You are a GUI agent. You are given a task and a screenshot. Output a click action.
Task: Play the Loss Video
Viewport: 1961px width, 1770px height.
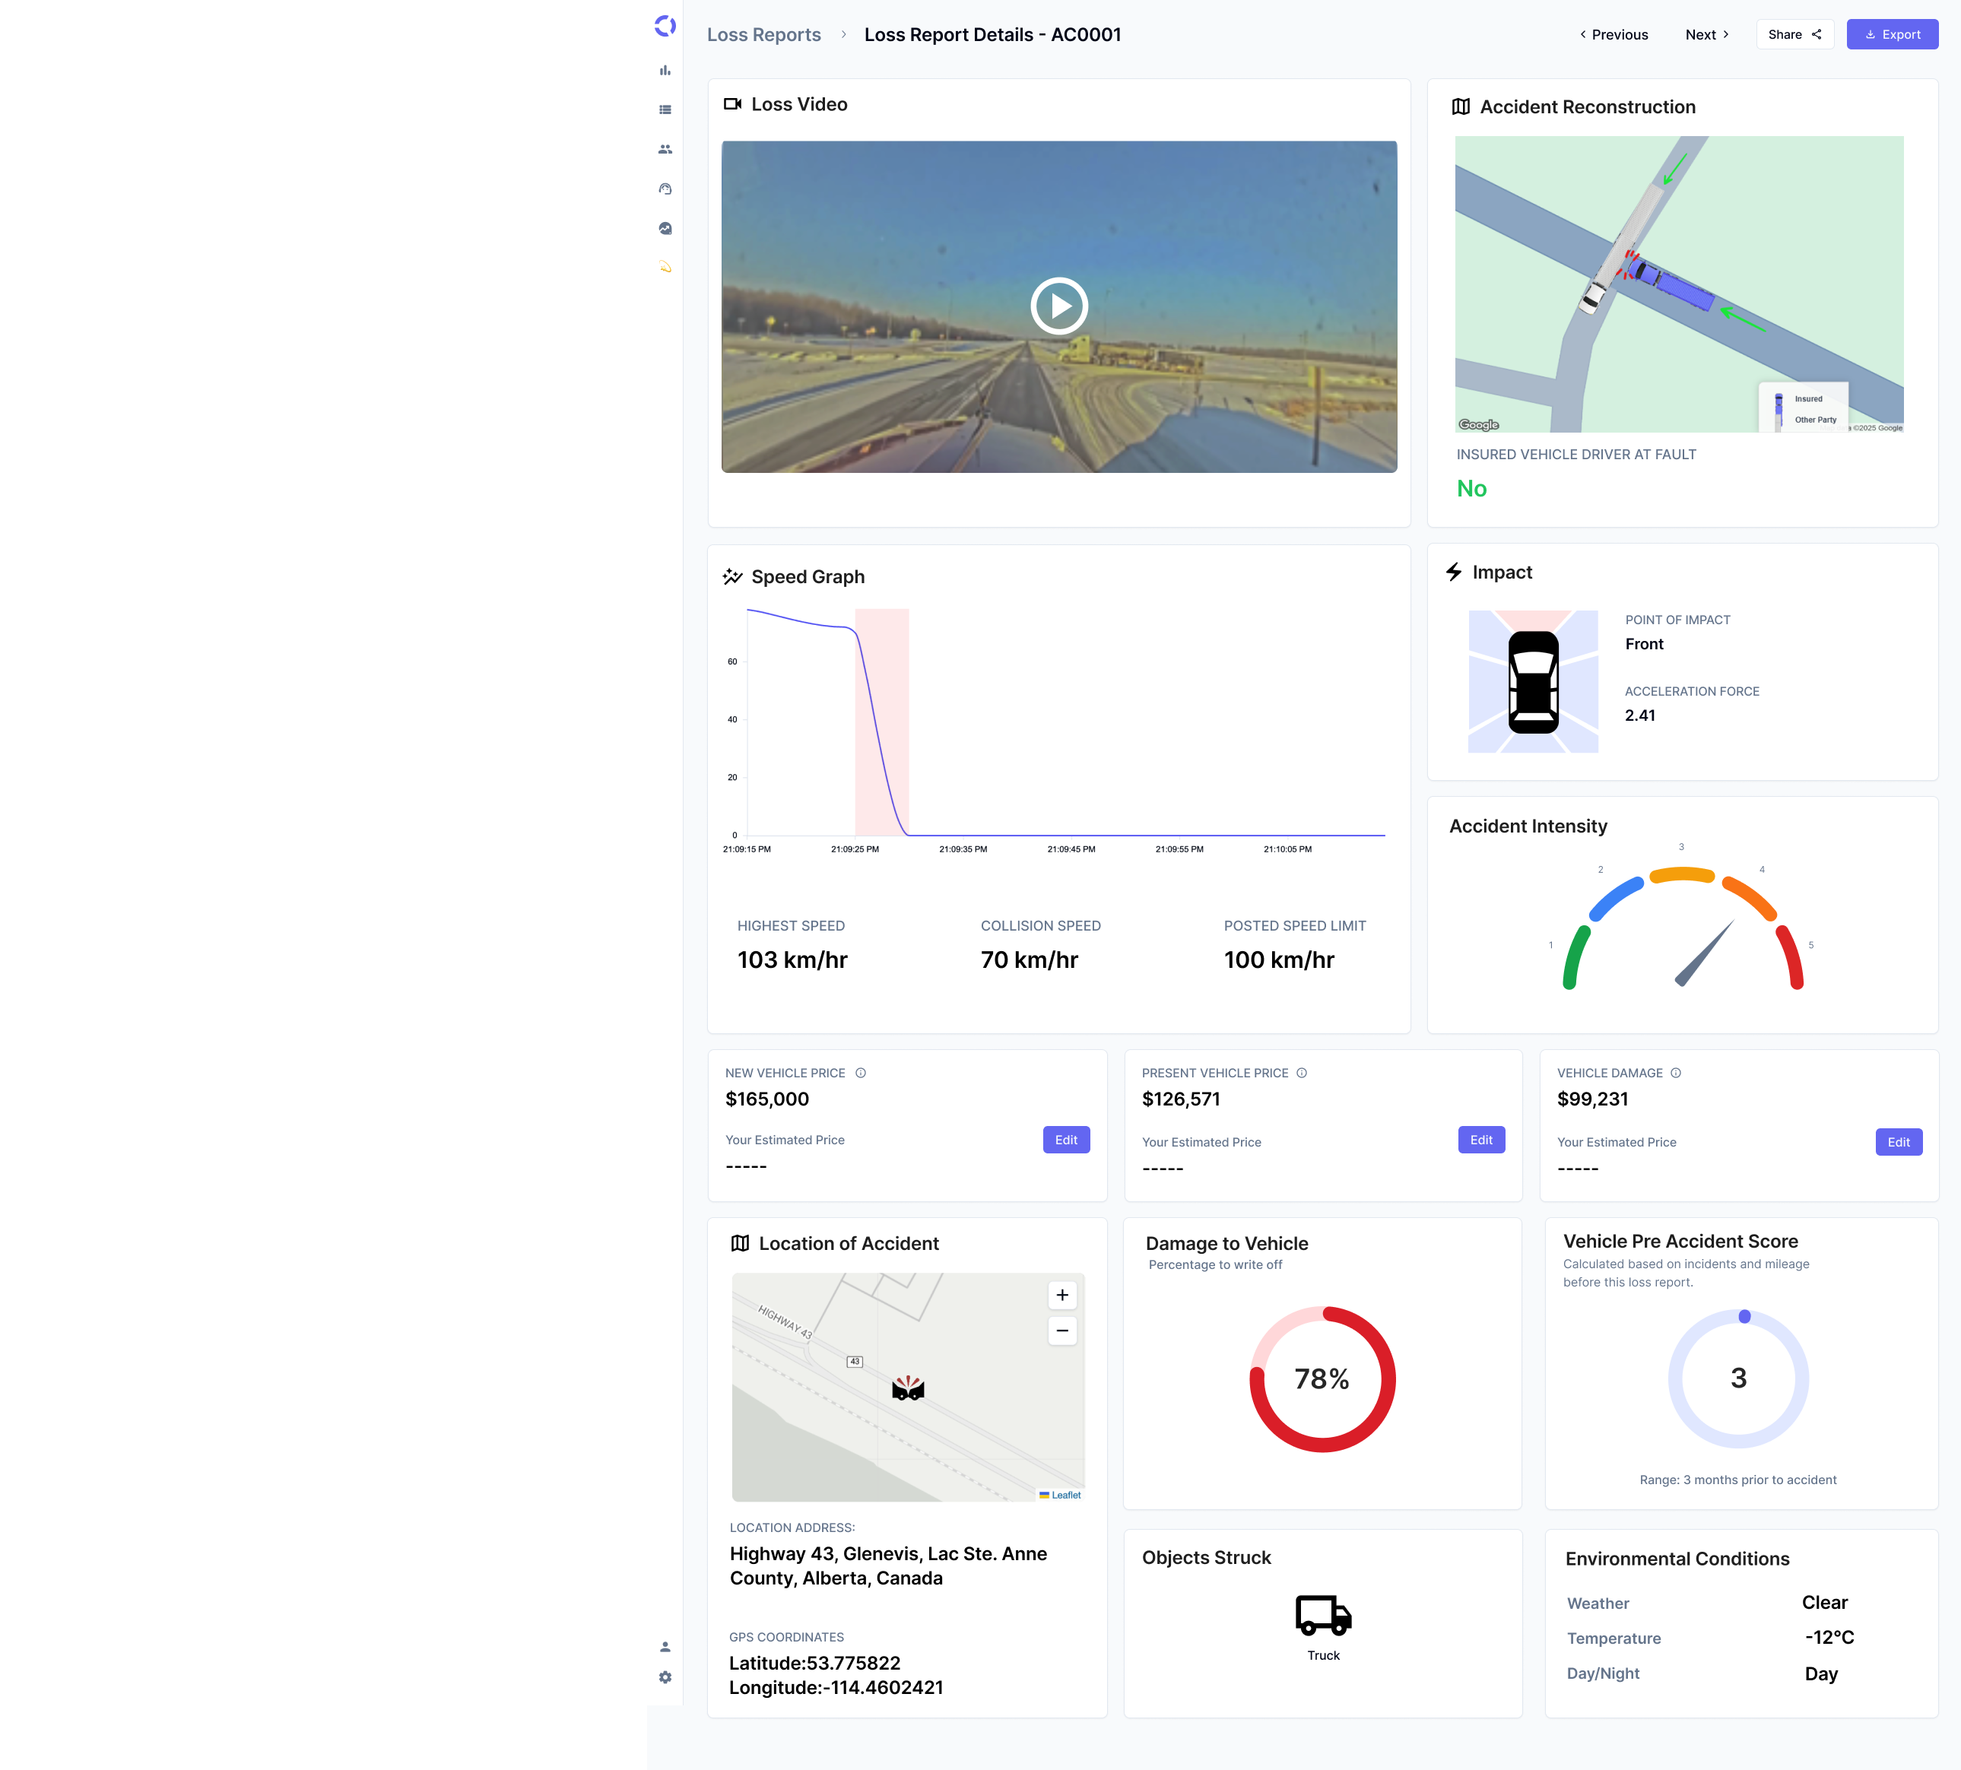tap(1058, 306)
